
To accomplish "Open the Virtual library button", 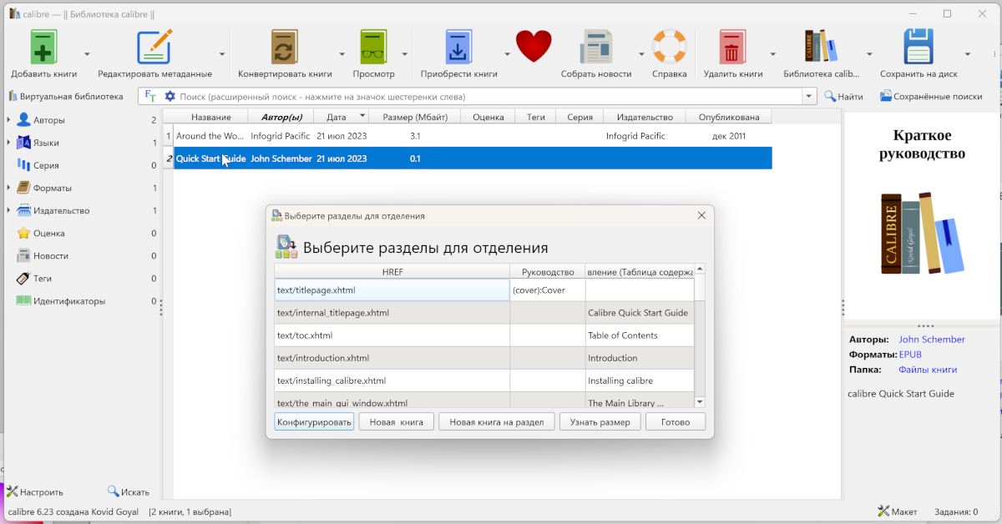I will (66, 96).
